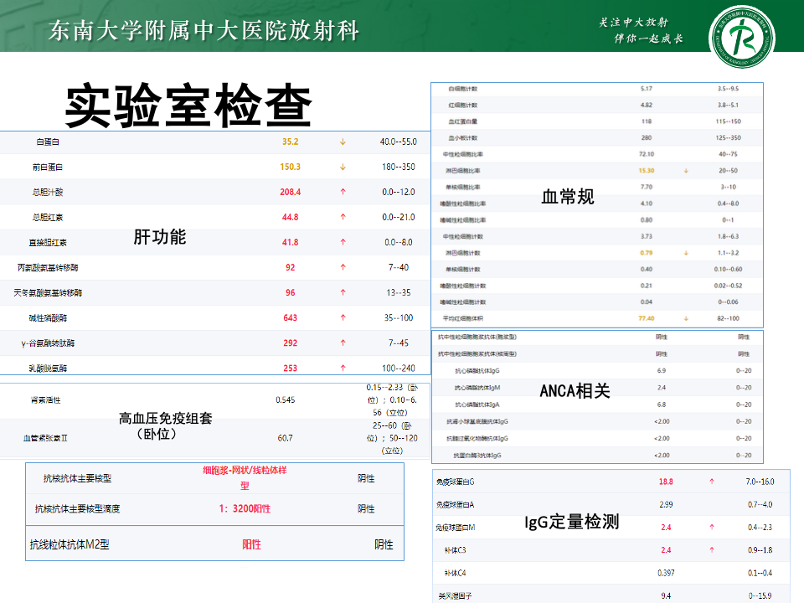
Task: Click the 抗线粒体抗体M2型 row label
Action: tap(70, 544)
